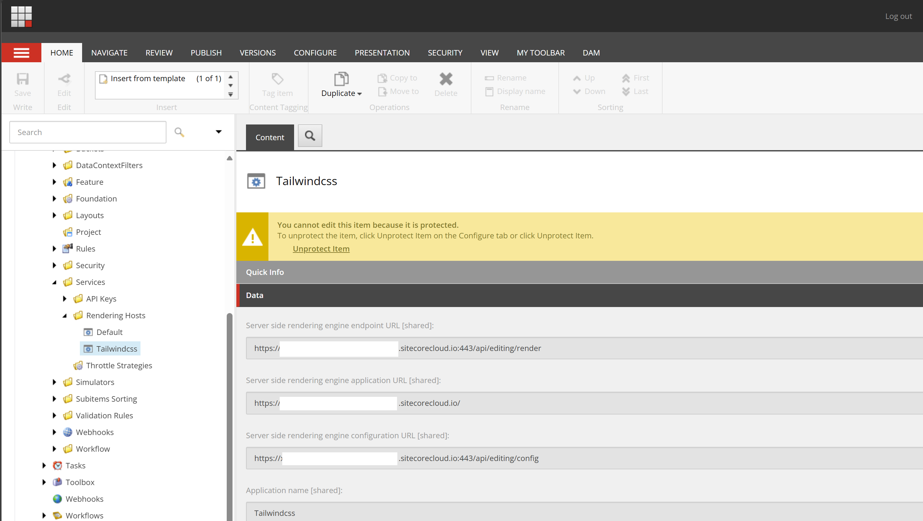The width and height of the screenshot is (923, 521).
Task: Open the PRESENTATION ribbon tab
Action: click(382, 53)
